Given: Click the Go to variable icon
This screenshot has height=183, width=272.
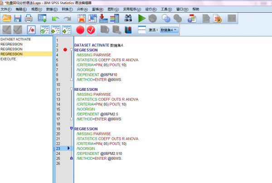Looking at the screenshot, I should coord(103,18).
